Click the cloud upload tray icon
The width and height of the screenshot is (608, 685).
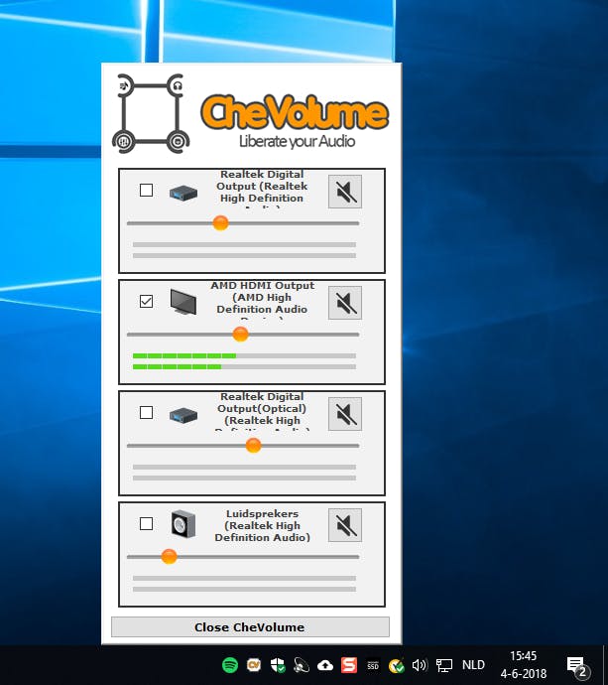[x=325, y=665]
